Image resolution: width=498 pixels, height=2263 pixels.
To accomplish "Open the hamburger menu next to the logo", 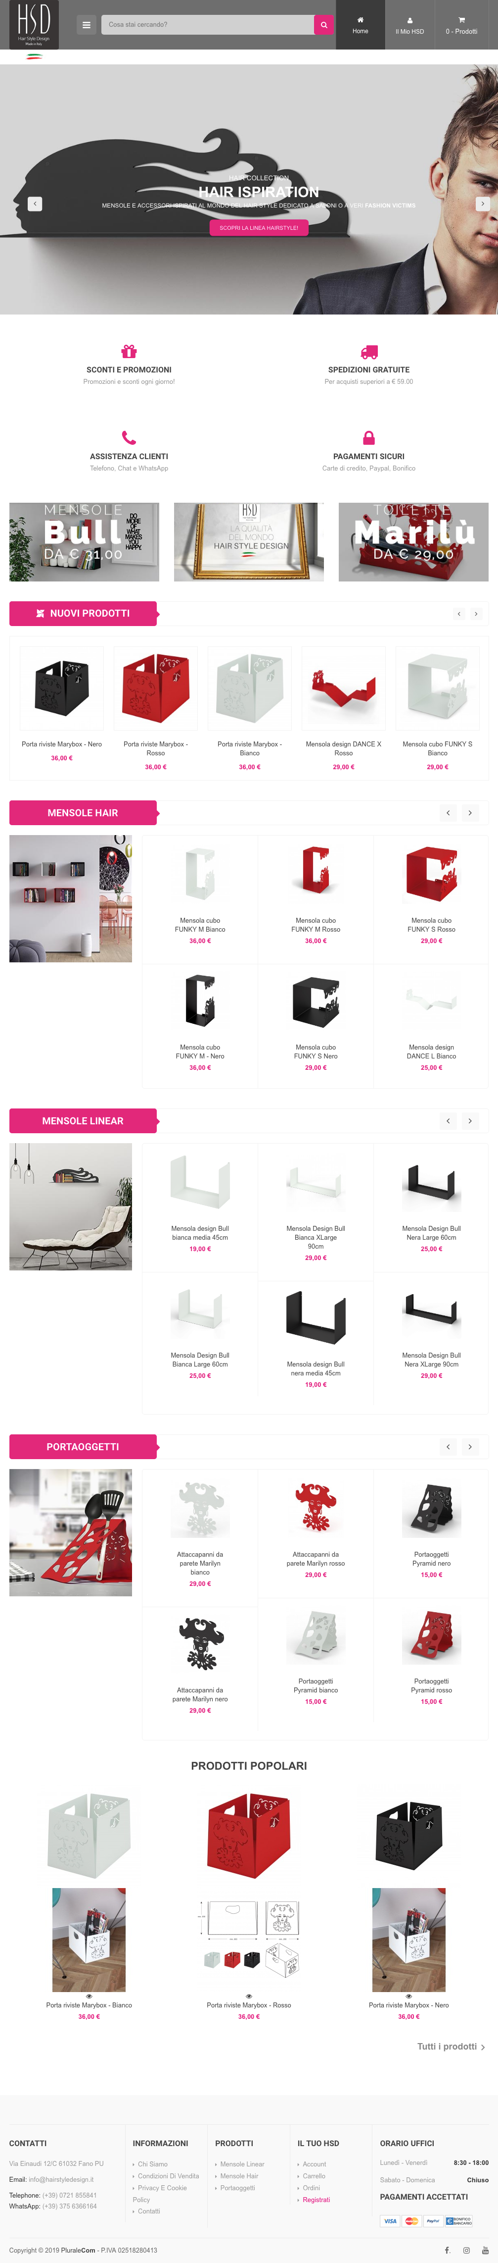I will click(86, 25).
